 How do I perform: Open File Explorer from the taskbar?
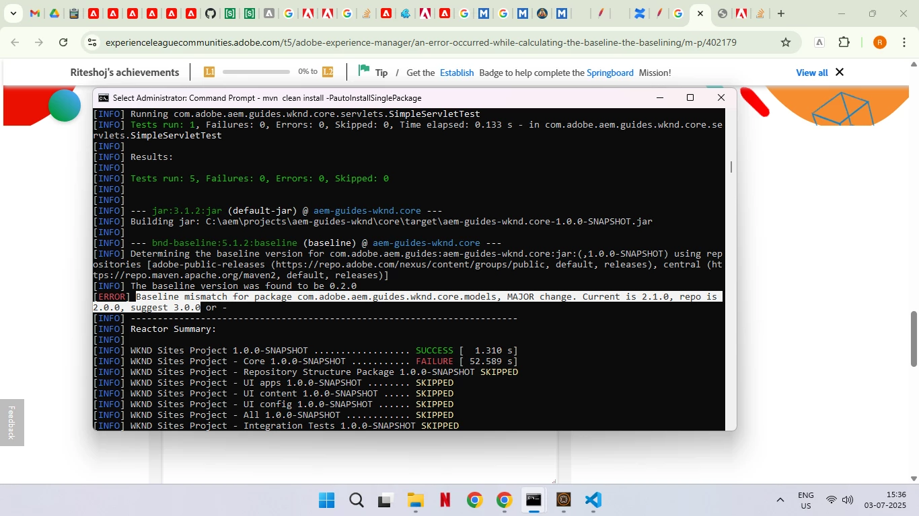tap(415, 500)
